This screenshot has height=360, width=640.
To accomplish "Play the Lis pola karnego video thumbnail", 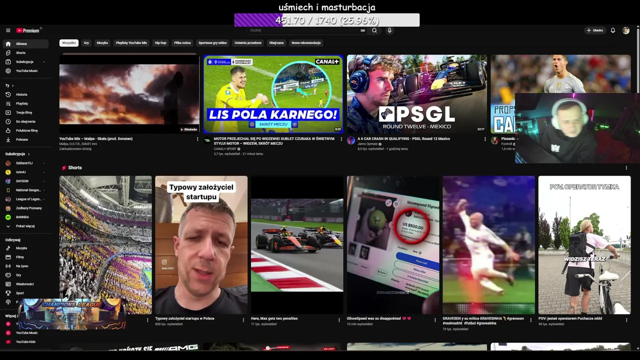I will 273,94.
